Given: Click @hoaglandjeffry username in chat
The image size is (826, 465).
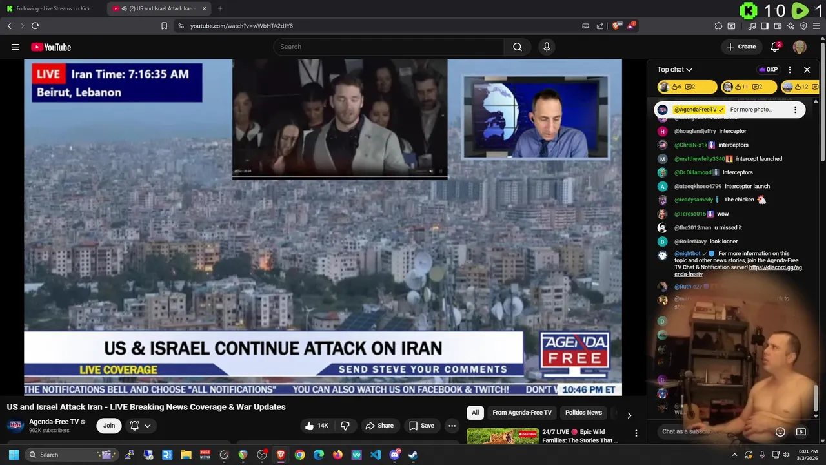Looking at the screenshot, I should pyautogui.click(x=694, y=131).
